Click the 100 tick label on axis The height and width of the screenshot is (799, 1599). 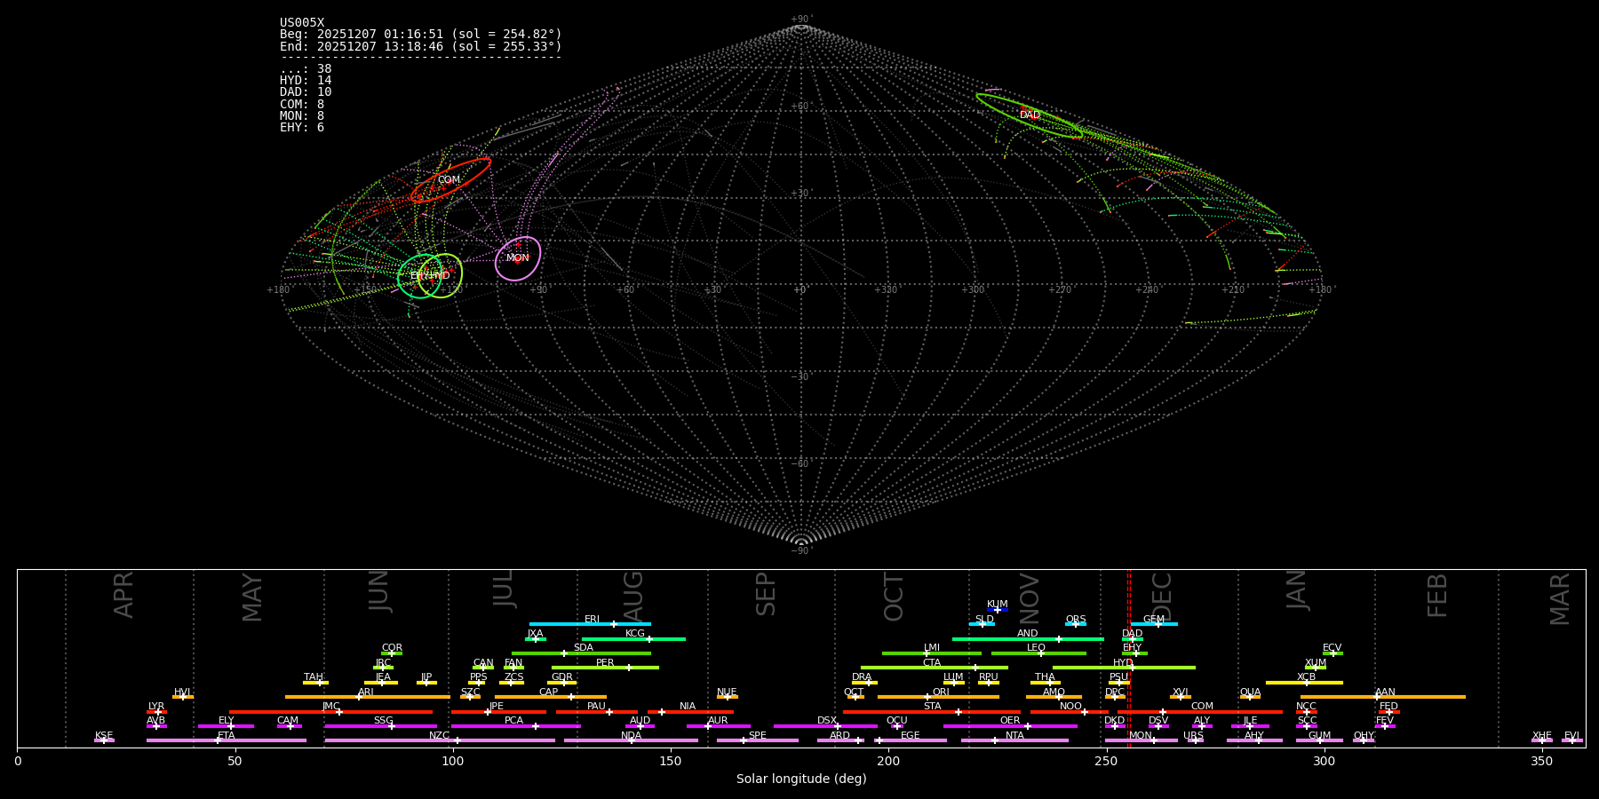453,762
